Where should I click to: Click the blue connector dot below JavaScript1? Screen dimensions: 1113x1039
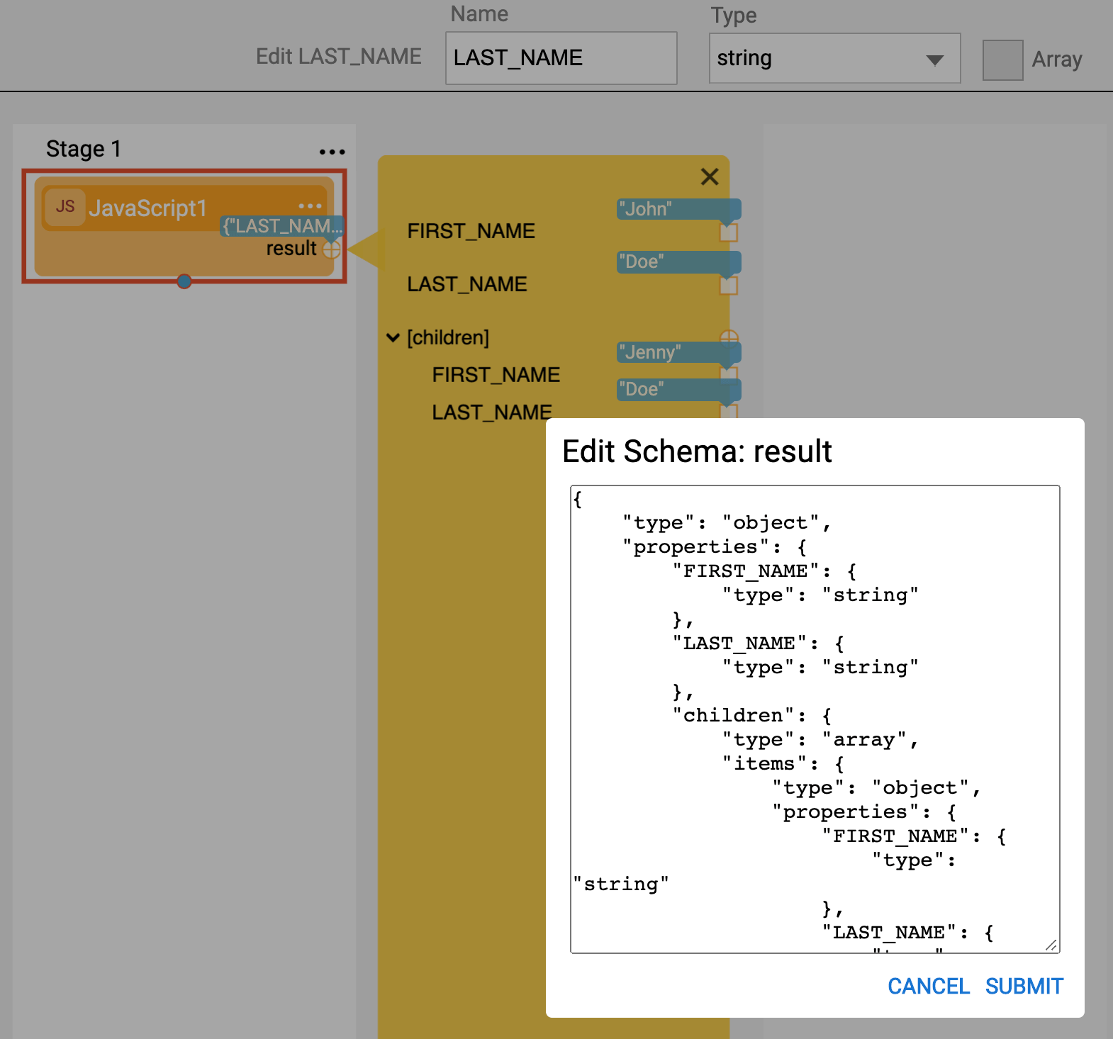pos(184,281)
